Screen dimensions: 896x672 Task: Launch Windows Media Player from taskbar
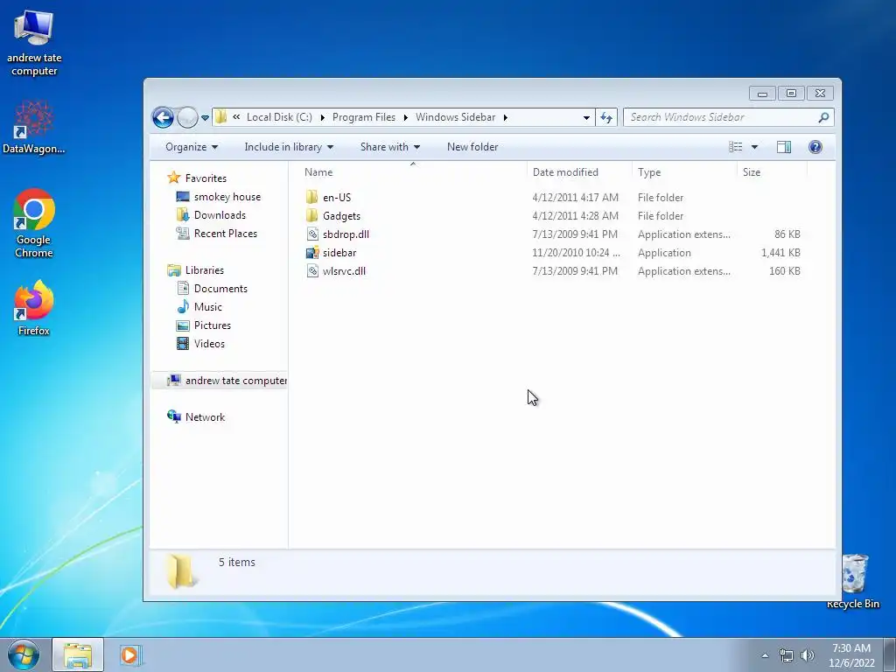tap(129, 654)
